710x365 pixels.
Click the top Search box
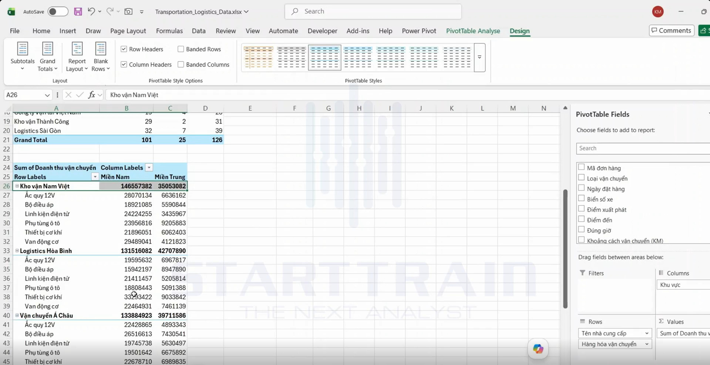(373, 11)
